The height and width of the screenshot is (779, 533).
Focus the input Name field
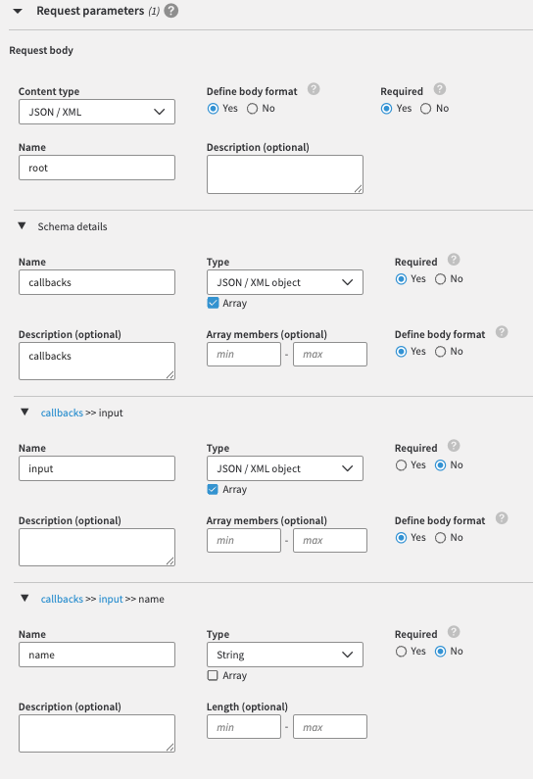[x=97, y=468]
